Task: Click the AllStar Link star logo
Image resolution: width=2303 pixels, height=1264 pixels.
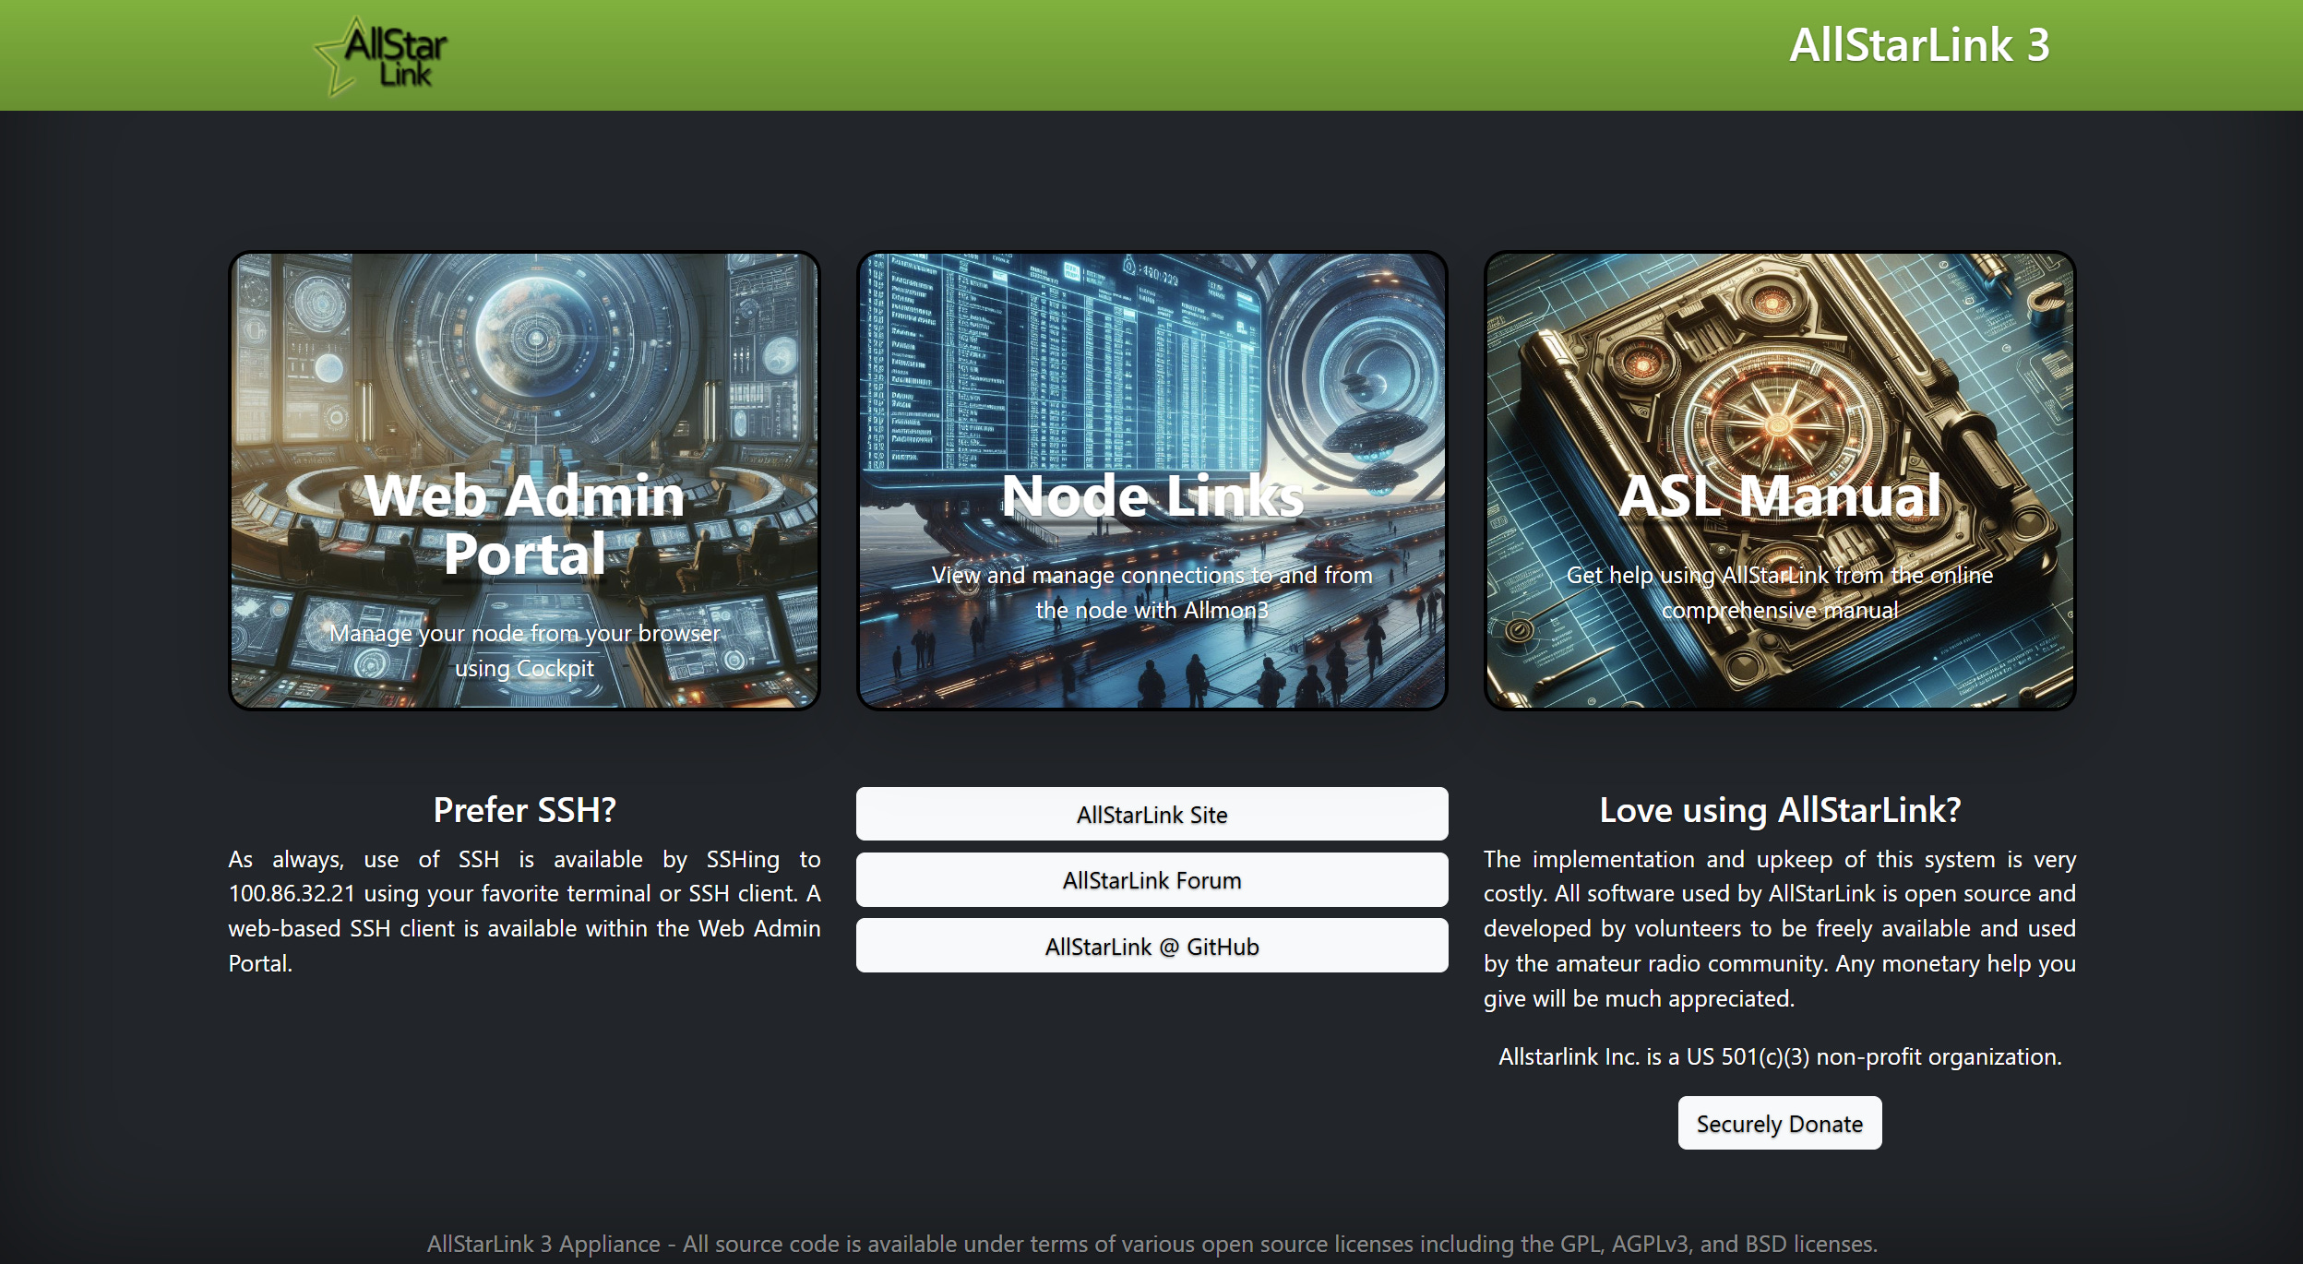Action: coord(382,55)
